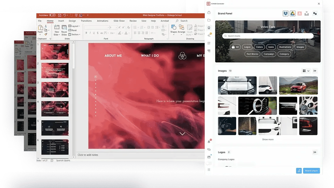
Task: Select slide 5 thumbnail
Action: tap(55, 128)
